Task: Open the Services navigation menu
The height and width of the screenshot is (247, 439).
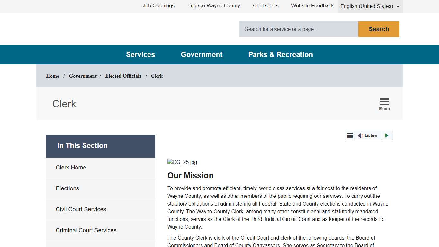Action: tap(140, 55)
